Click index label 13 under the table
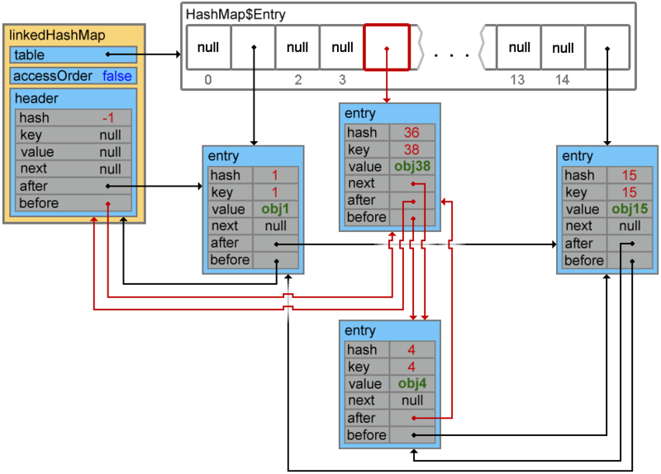Viewport: 661px width, 474px height. pyautogui.click(x=517, y=79)
